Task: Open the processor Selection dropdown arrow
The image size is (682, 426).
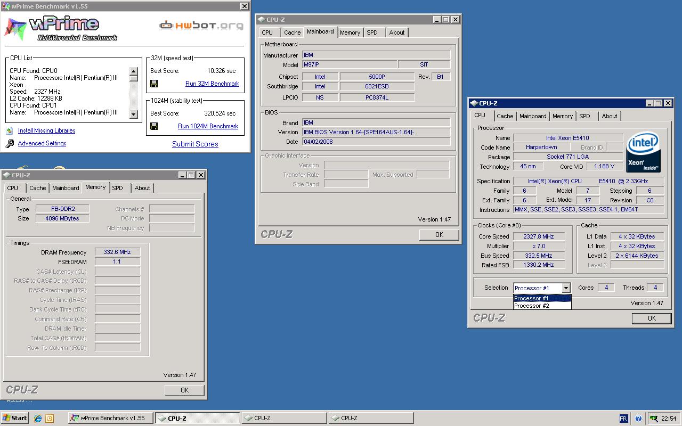Action: point(566,288)
